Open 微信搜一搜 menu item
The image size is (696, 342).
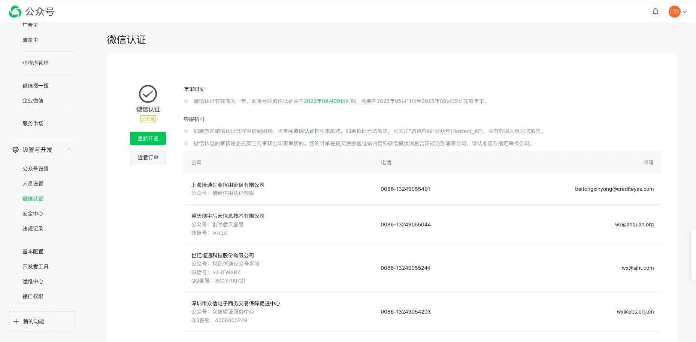[x=36, y=86]
